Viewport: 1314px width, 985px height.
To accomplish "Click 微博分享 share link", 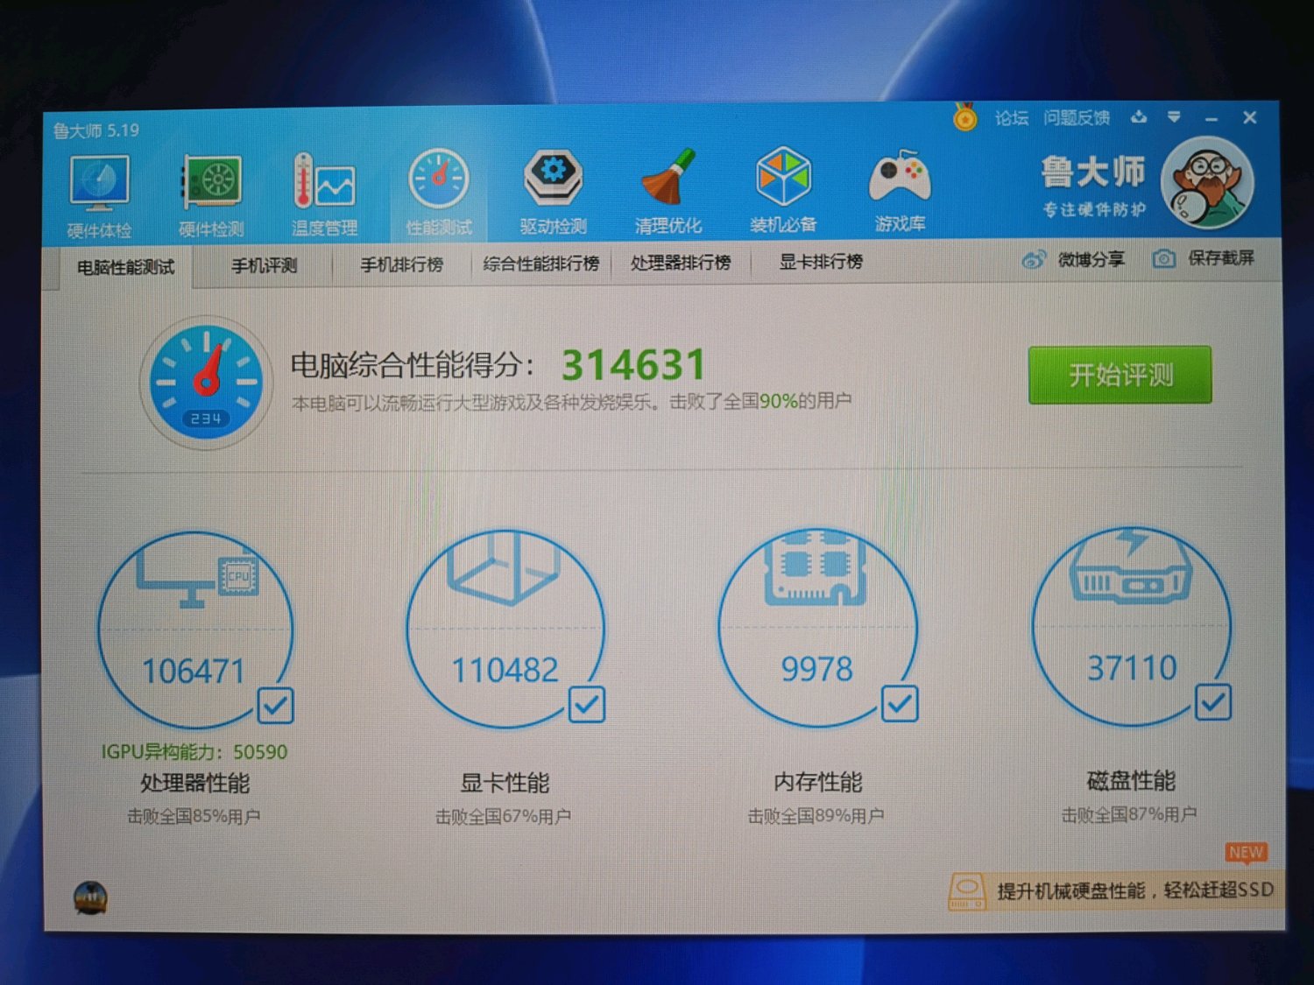I will tap(1073, 259).
